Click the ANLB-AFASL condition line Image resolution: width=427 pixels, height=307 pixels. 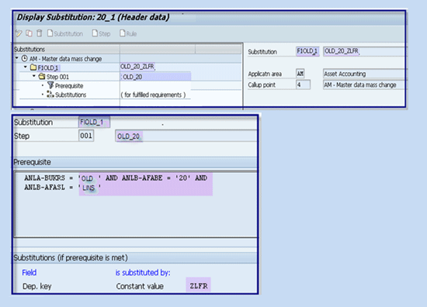click(62, 188)
